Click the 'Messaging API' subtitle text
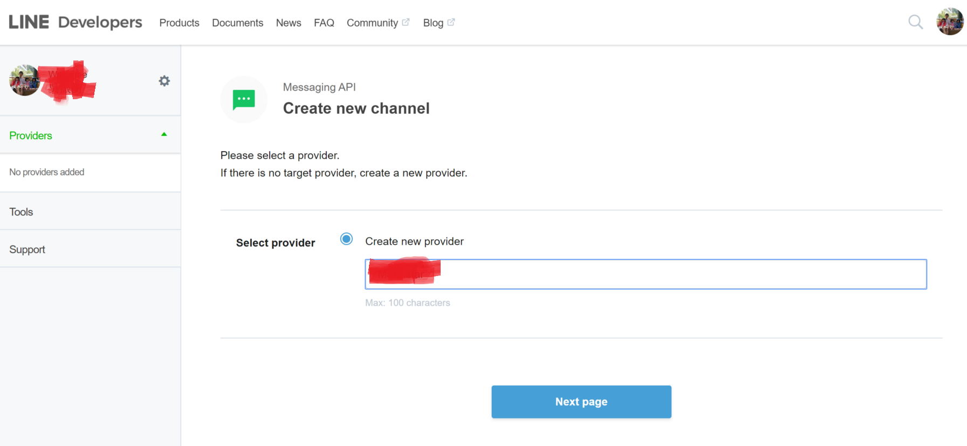Screen dimensions: 967x446 coord(319,87)
